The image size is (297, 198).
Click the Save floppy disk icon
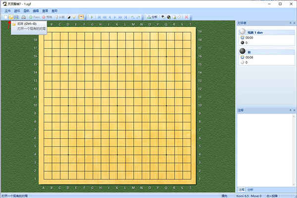(16, 17)
